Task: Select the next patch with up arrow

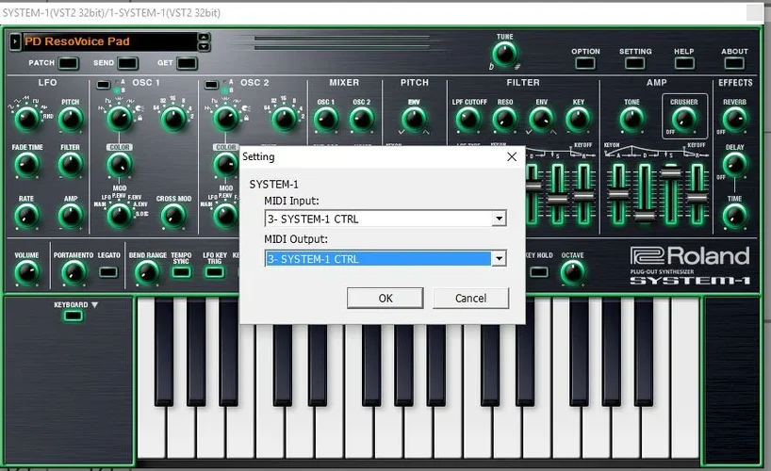Action: [204, 38]
